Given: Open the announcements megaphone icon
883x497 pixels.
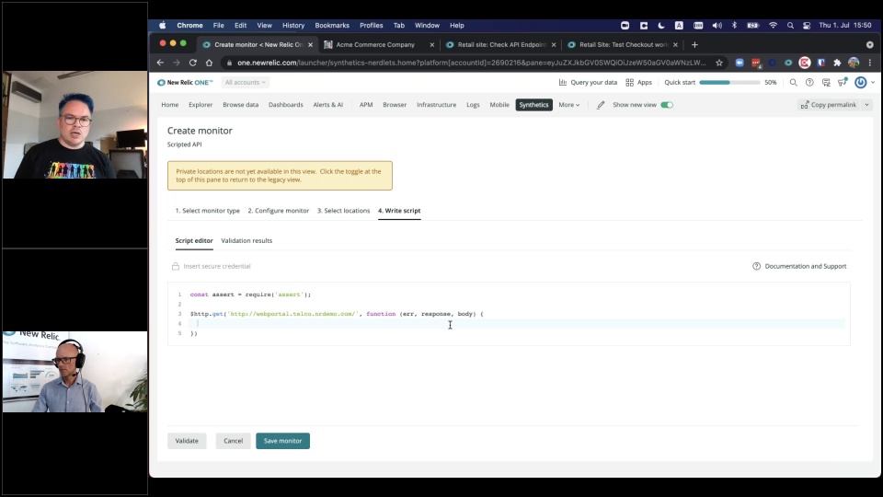Looking at the screenshot, I should [843, 82].
